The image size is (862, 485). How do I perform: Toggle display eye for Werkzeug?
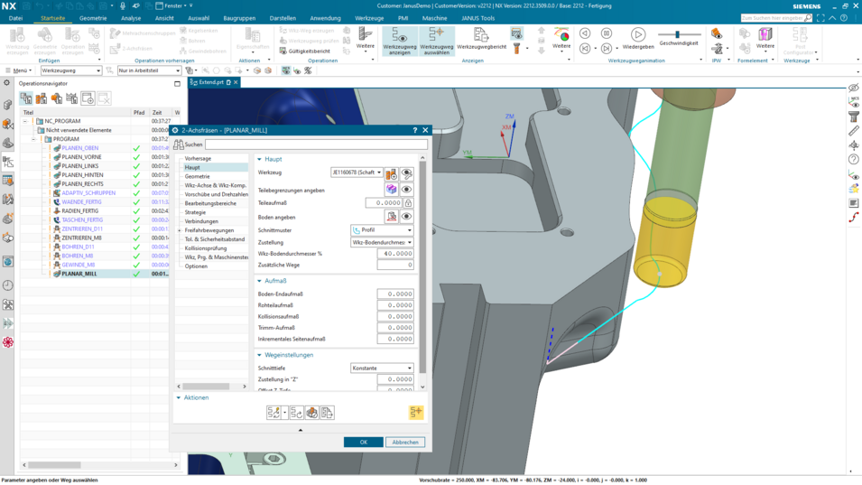tap(407, 174)
